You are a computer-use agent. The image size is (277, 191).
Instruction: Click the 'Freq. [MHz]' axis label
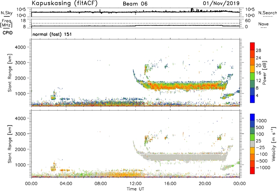pos(7,23)
